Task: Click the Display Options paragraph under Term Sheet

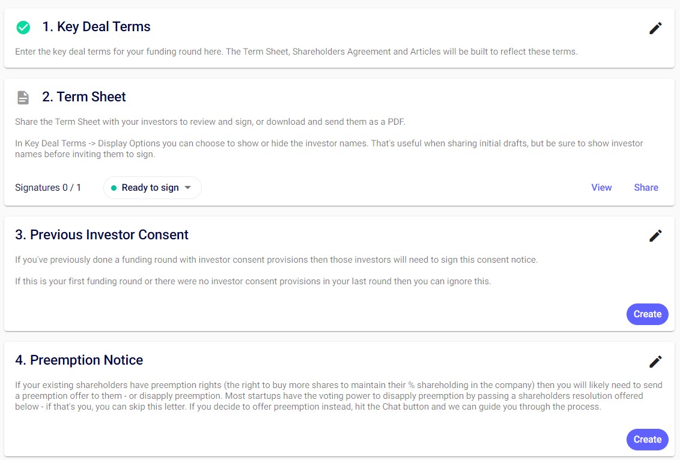Action: (x=329, y=149)
